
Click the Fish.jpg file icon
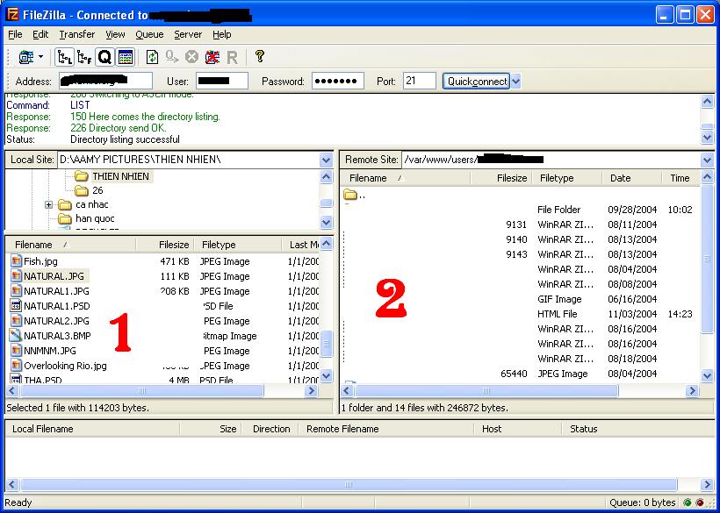(x=16, y=261)
